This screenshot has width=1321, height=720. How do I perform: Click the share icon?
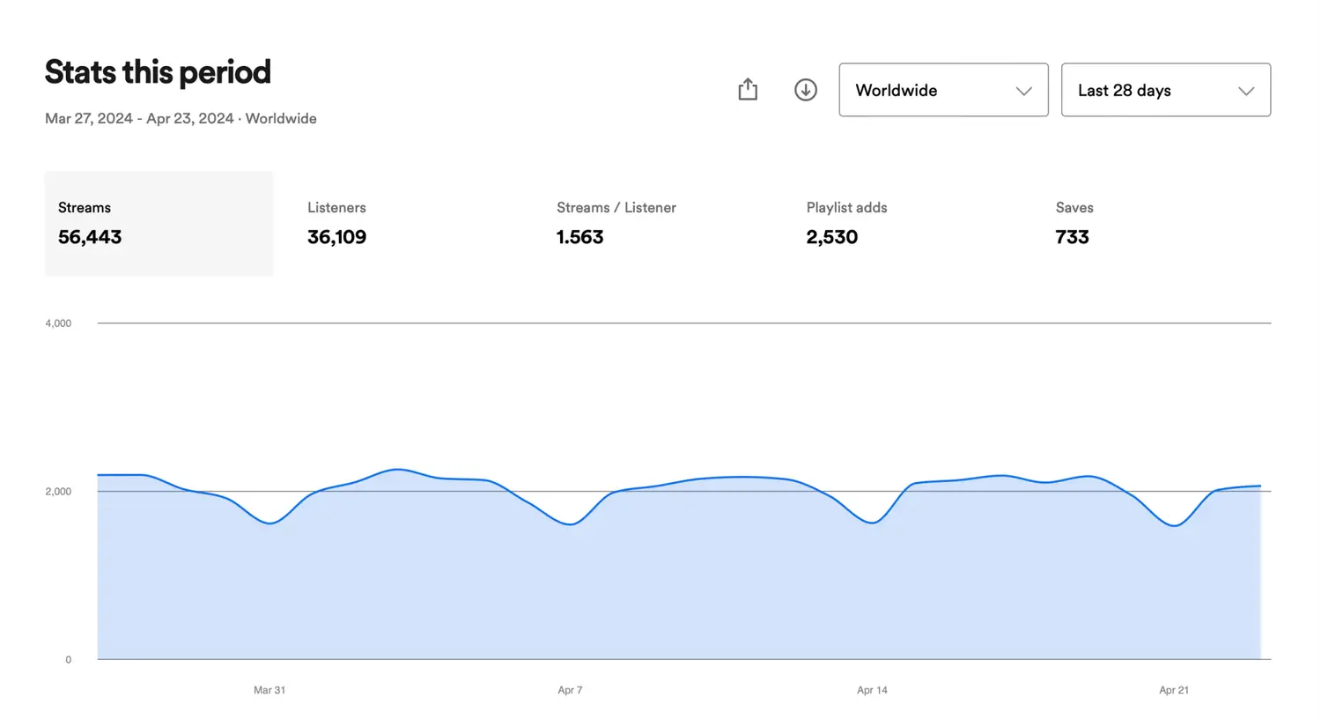[x=747, y=89]
